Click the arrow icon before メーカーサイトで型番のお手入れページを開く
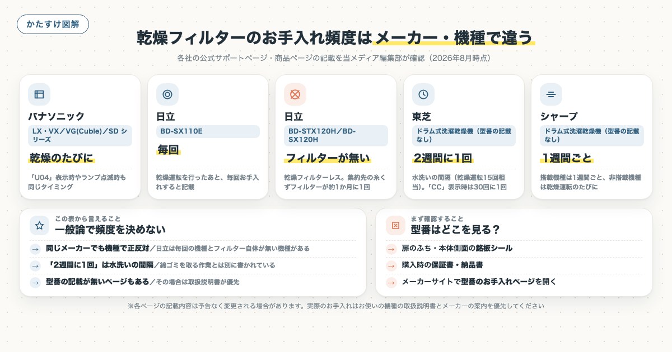Viewport: 672px width, 352px height. pyautogui.click(x=391, y=283)
